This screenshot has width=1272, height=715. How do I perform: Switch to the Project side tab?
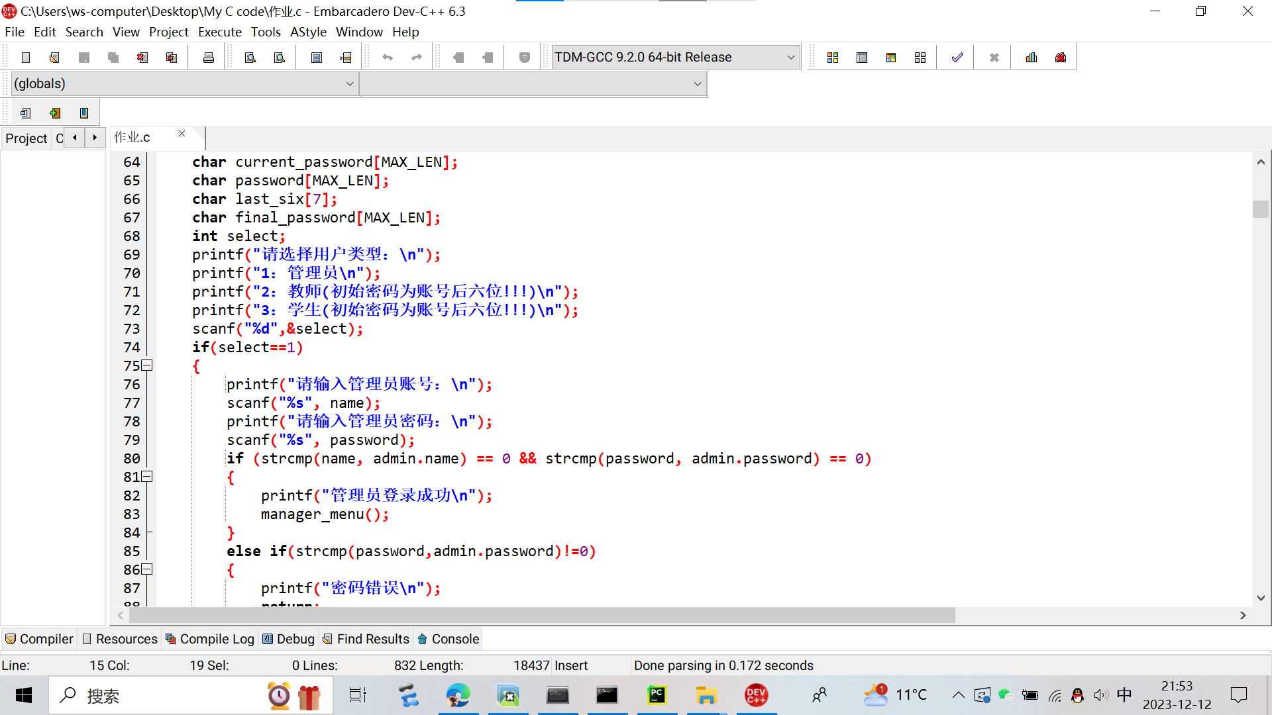[x=26, y=138]
